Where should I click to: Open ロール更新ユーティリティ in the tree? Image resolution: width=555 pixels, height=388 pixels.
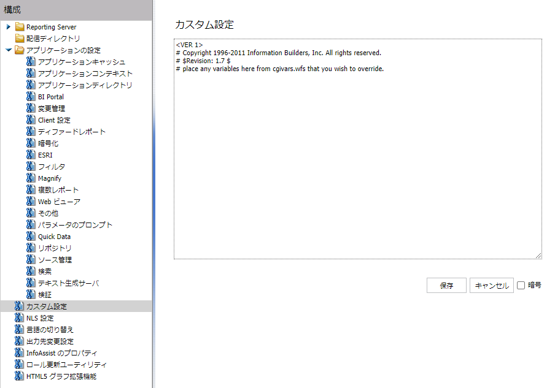[66, 365]
